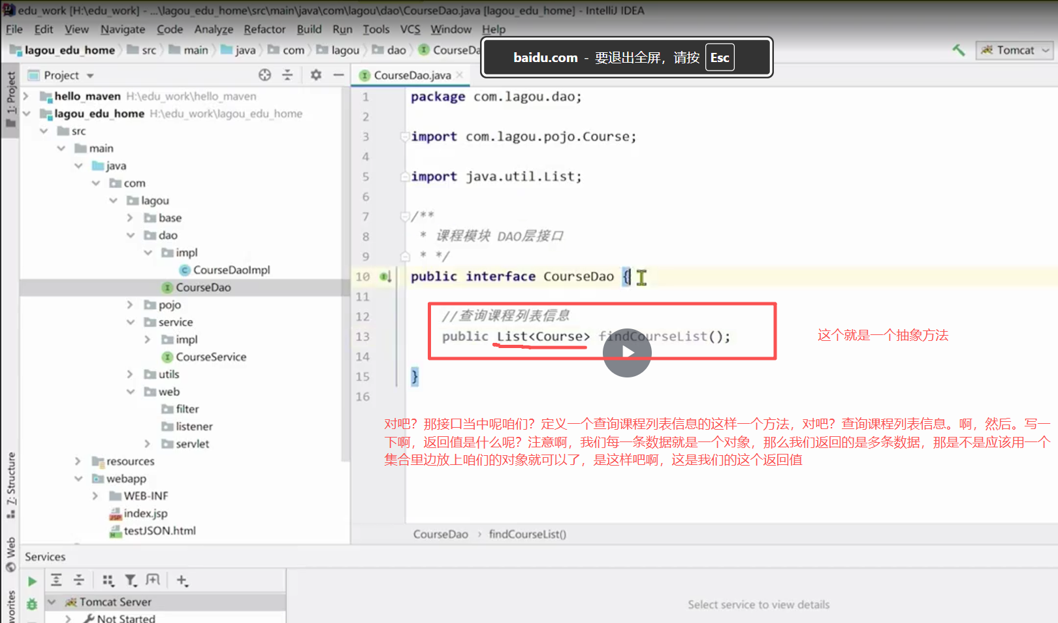
Task: Click the Services debug bug icon
Action: pos(31,605)
